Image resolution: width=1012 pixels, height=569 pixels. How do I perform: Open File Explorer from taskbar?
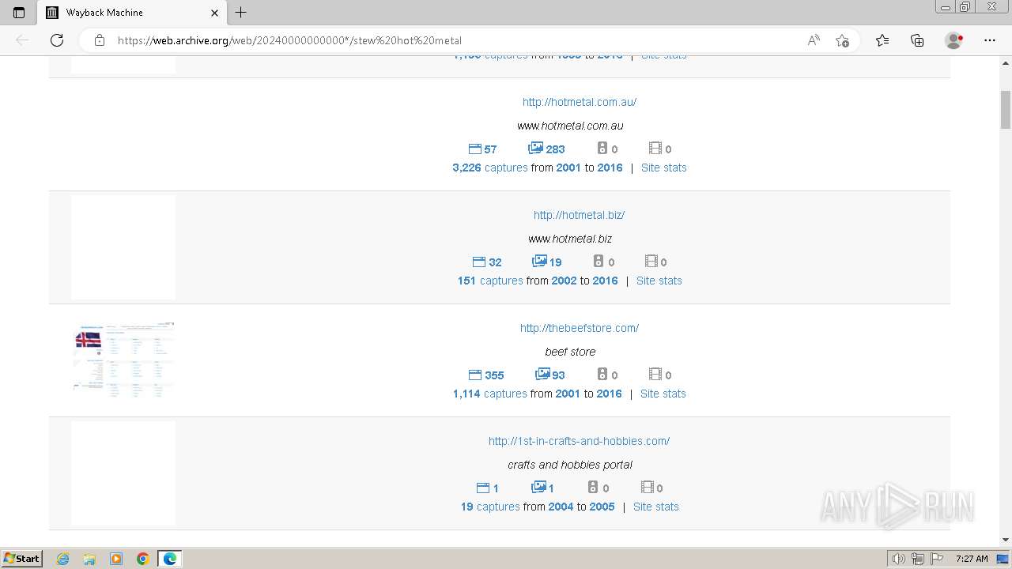tap(89, 559)
